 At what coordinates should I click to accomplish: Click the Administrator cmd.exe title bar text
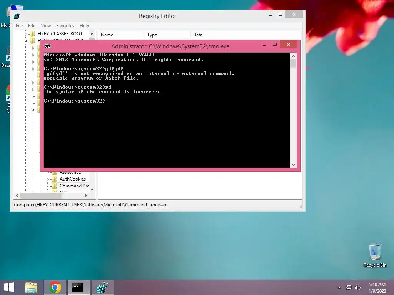(x=170, y=46)
